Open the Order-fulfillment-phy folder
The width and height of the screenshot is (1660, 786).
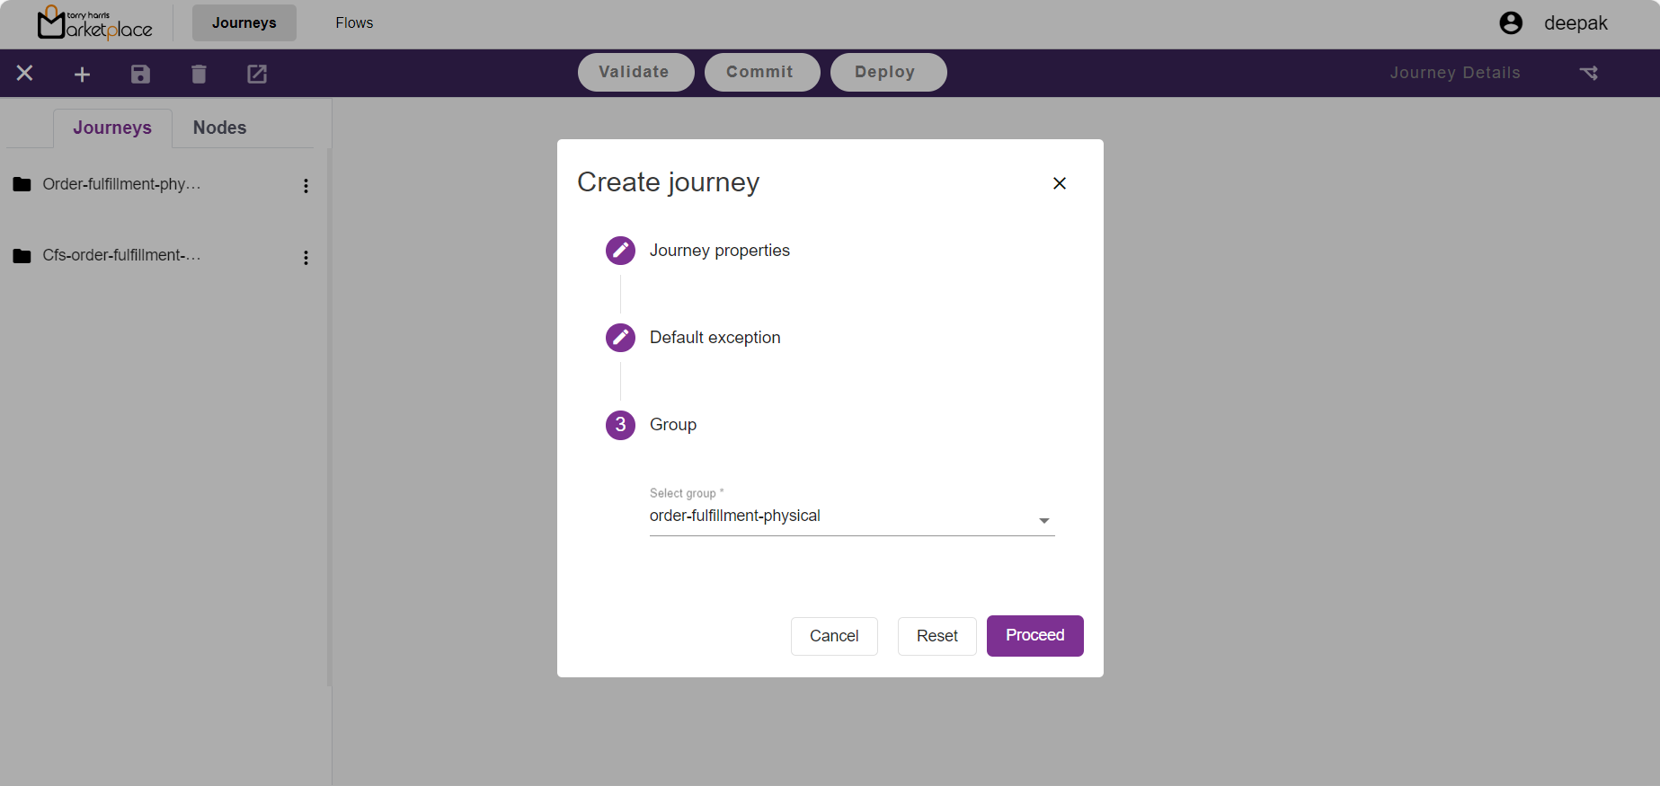pos(121,184)
